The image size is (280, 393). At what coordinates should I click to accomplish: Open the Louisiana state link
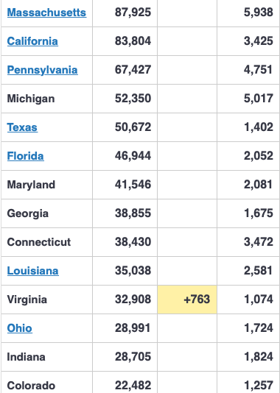click(33, 271)
